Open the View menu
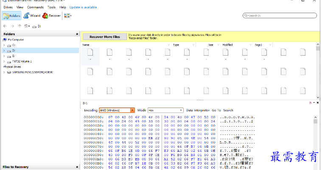The image size is (322, 170). [20, 7]
